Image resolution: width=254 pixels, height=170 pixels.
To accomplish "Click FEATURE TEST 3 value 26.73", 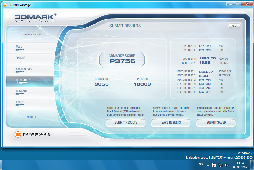I will 205,80.
